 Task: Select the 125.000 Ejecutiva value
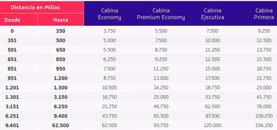(x=212, y=125)
